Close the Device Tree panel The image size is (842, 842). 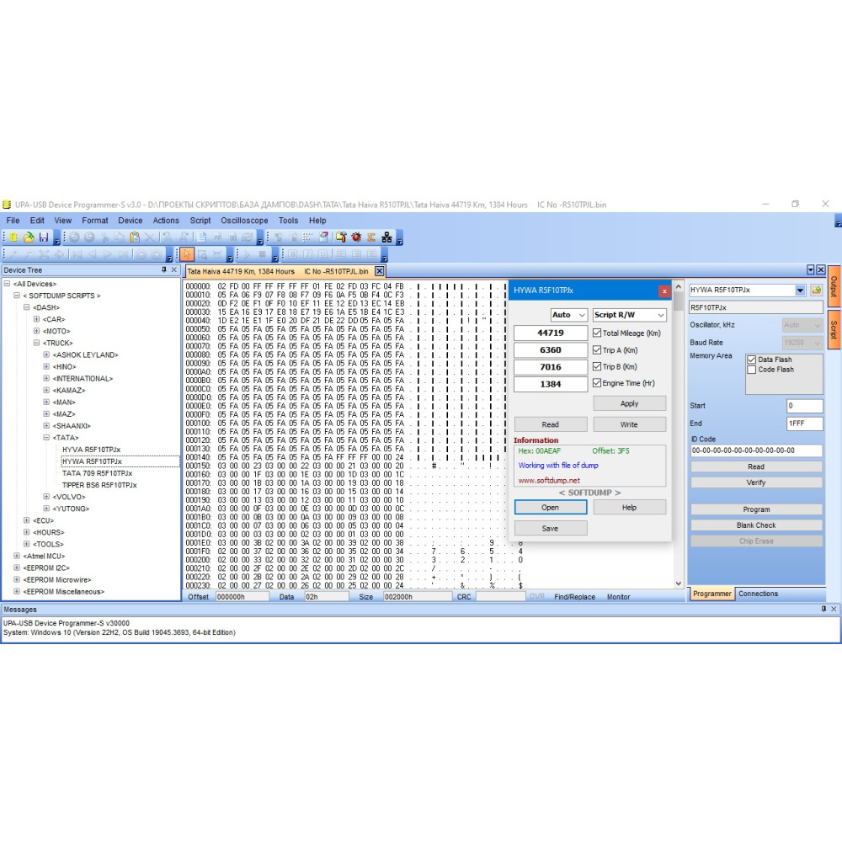point(174,269)
